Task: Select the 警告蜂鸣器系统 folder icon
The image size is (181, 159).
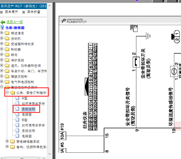Action: pyautogui.click(x=12, y=142)
